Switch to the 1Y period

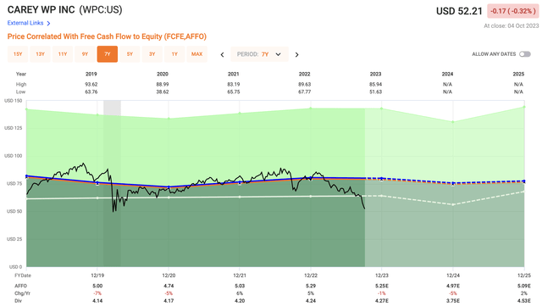point(174,54)
